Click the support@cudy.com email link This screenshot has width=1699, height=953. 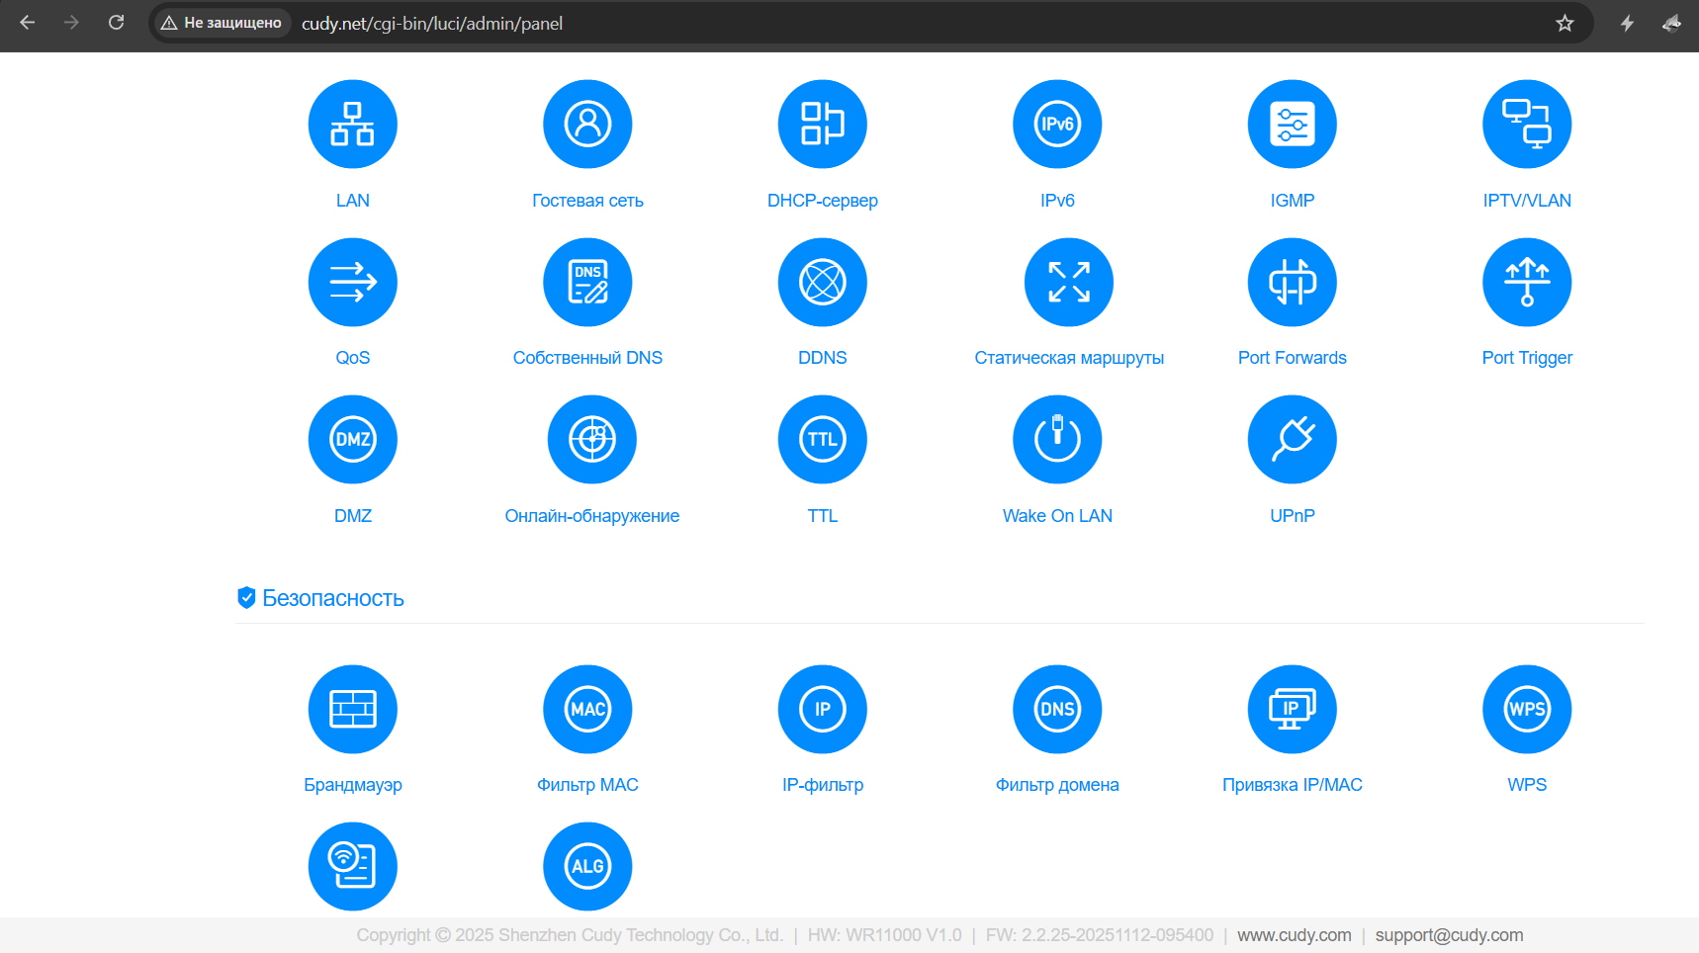1449,935
